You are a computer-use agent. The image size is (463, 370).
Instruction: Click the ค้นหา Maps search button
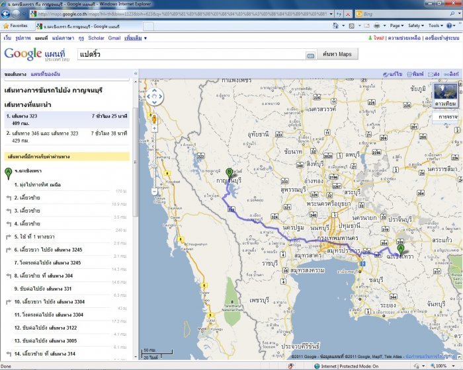pyautogui.click(x=337, y=54)
